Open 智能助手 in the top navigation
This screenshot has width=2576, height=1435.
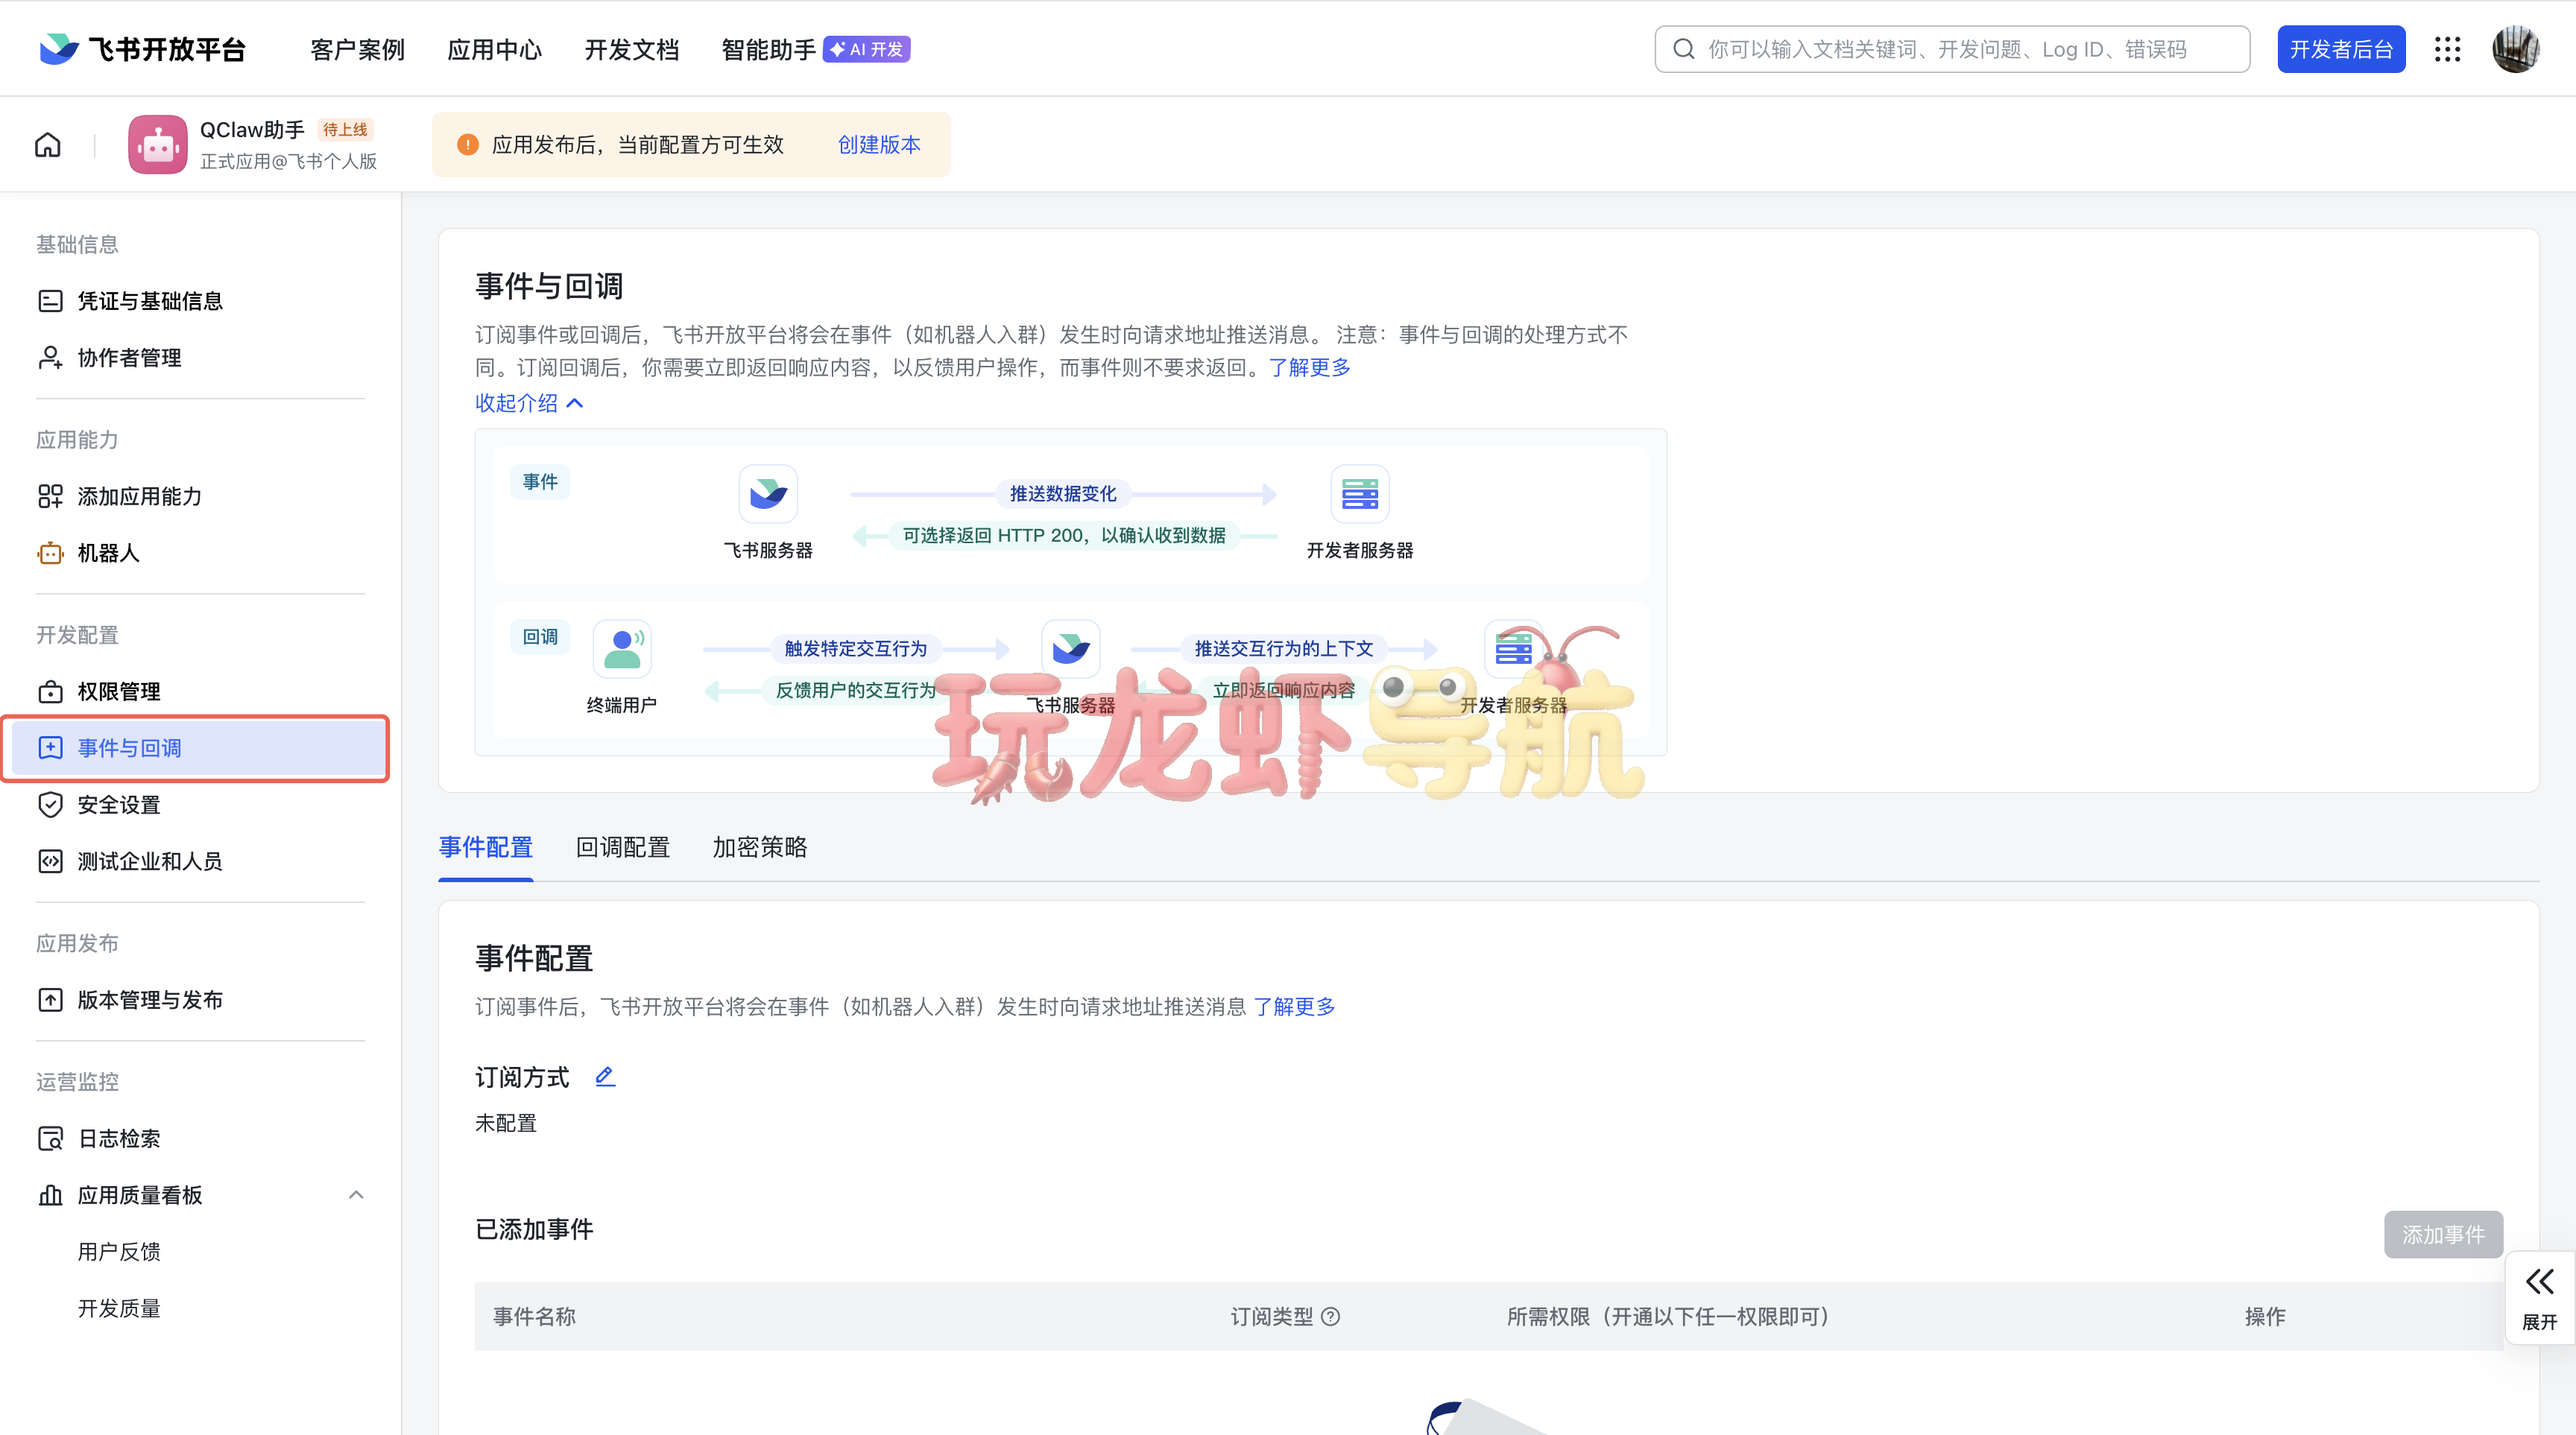point(768,49)
